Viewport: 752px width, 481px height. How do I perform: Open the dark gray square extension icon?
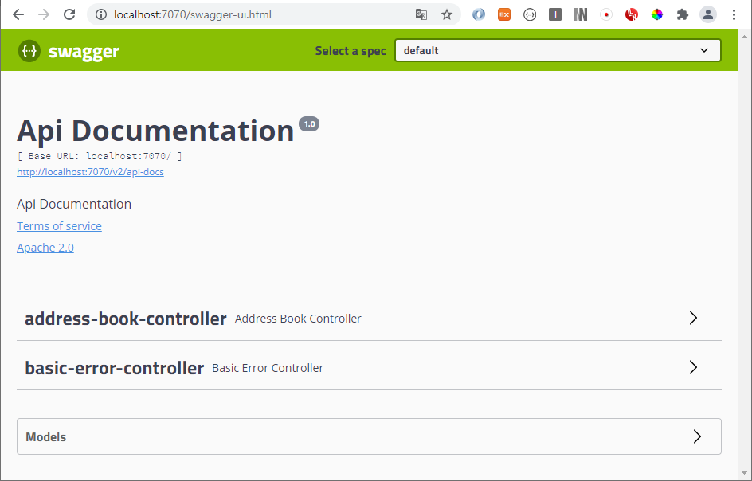(x=555, y=14)
